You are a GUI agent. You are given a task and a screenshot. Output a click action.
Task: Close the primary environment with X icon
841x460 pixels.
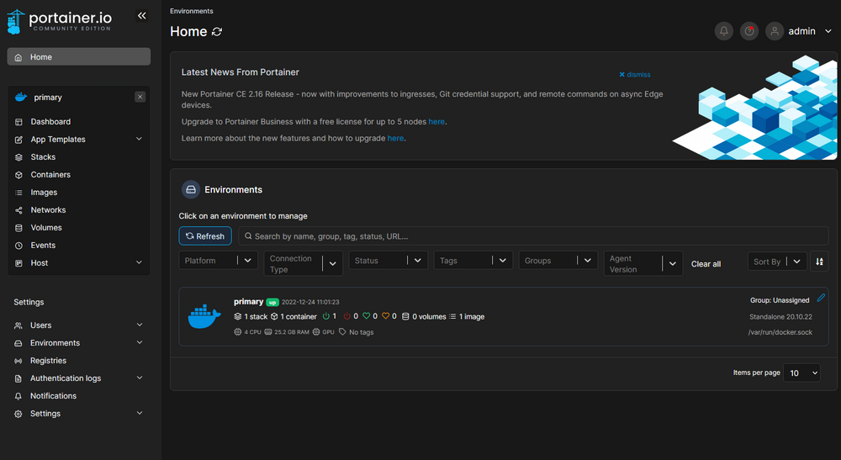pyautogui.click(x=140, y=97)
